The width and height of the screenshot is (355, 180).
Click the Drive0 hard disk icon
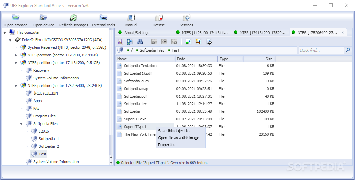pos(18,40)
